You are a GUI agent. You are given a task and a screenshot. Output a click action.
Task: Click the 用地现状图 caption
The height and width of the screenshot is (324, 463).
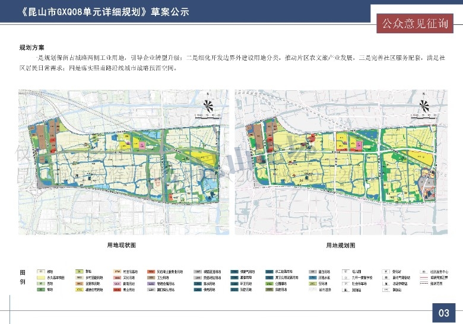coord(122,245)
